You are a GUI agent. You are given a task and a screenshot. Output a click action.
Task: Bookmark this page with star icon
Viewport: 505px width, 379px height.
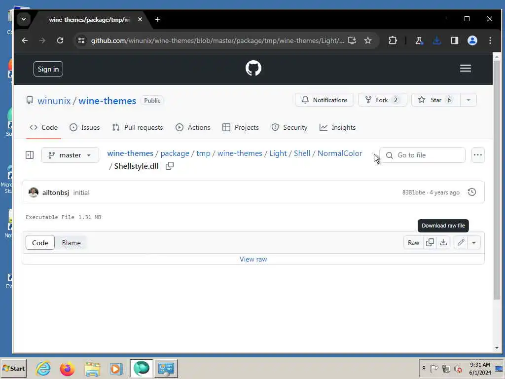pos(368,40)
